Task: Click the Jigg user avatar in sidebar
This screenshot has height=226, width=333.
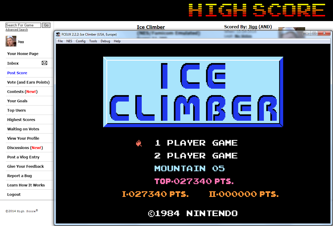Action: click(x=11, y=41)
